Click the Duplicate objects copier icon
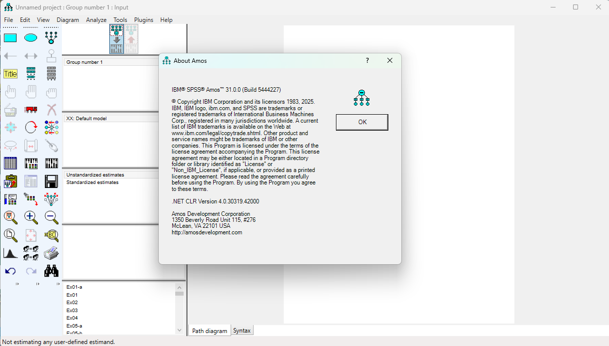 click(10, 110)
